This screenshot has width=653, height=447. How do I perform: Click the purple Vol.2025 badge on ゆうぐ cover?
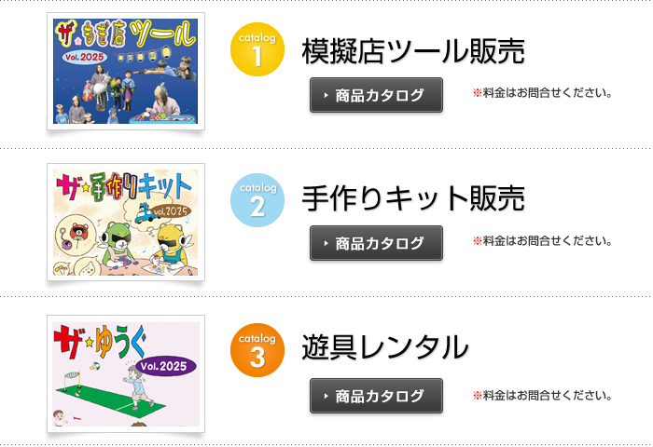166,366
